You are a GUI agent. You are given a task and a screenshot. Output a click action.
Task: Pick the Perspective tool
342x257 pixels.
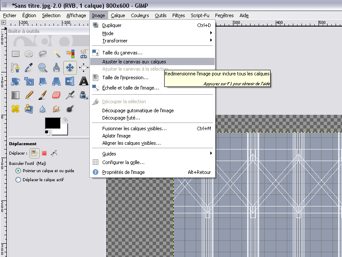click(56, 81)
